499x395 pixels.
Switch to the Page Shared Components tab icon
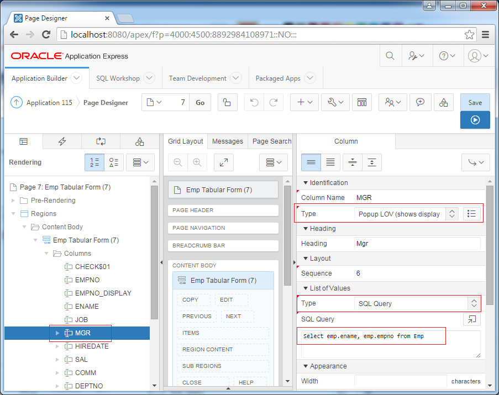pyautogui.click(x=139, y=141)
